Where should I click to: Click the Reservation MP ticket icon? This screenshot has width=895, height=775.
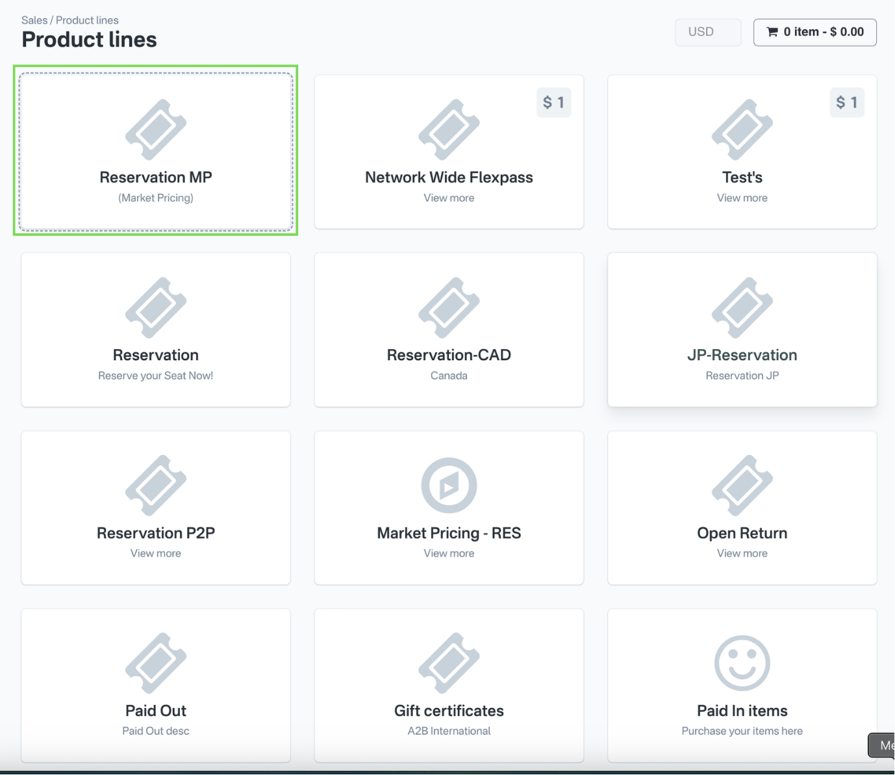pyautogui.click(x=155, y=129)
